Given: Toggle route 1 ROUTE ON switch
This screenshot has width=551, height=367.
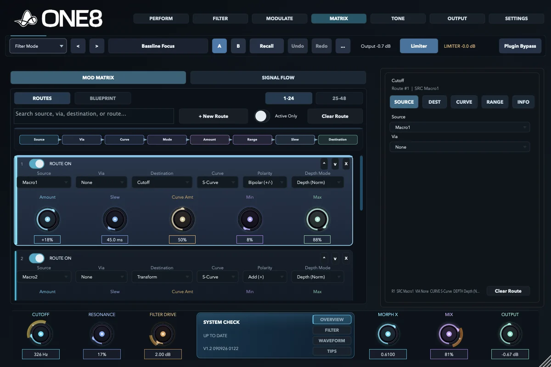Looking at the screenshot, I should point(37,164).
